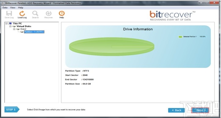Click the Virtual Disks drive icon

point(14,26)
